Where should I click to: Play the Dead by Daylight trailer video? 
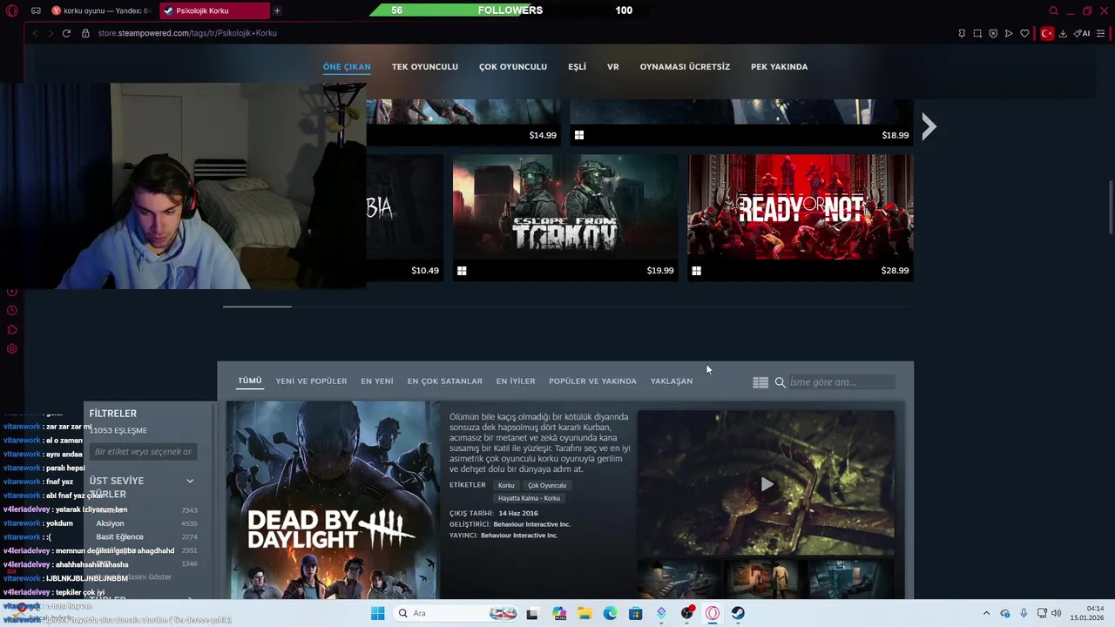pyautogui.click(x=766, y=484)
